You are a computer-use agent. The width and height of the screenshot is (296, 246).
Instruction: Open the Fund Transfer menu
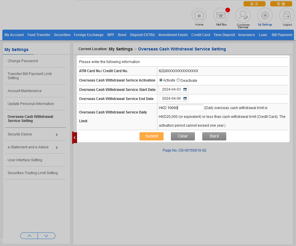[39, 35]
